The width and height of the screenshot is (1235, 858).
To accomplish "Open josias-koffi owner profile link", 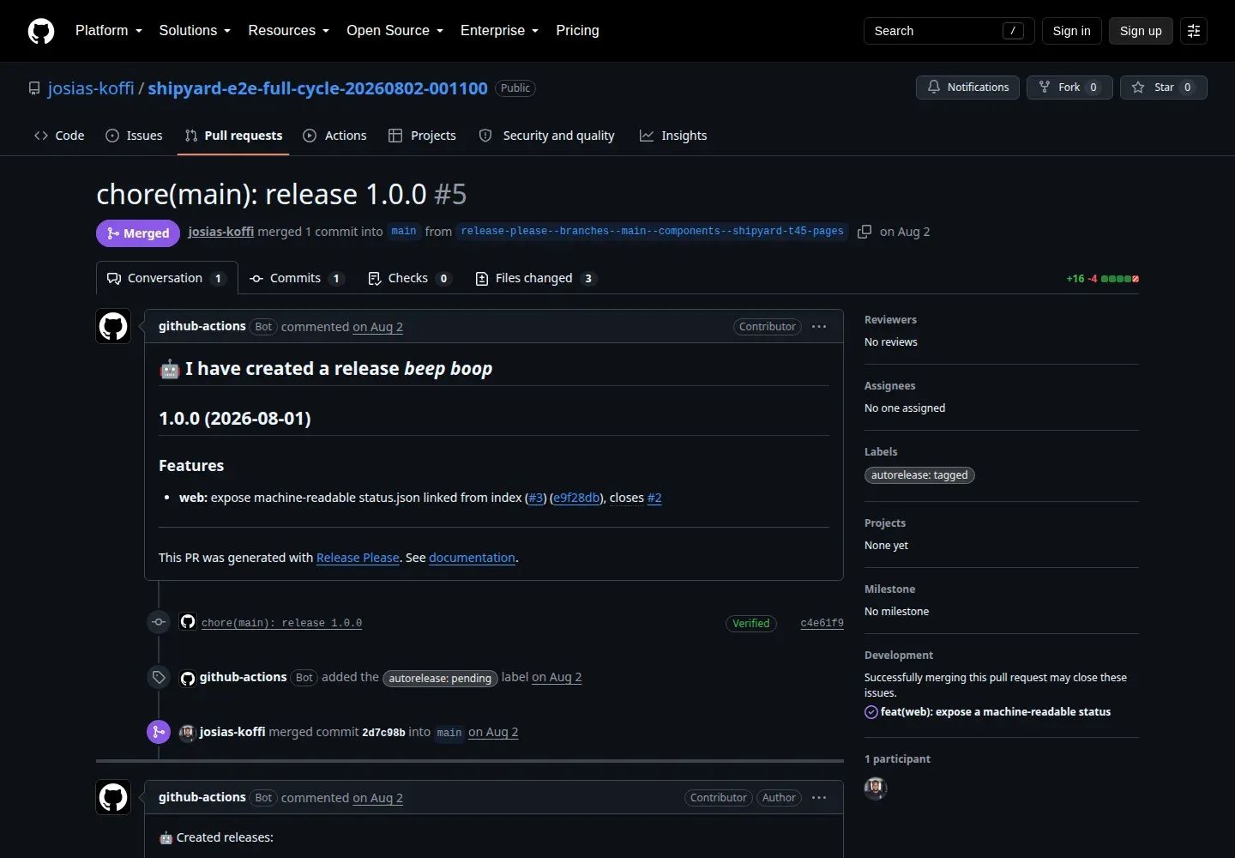I will tap(91, 88).
